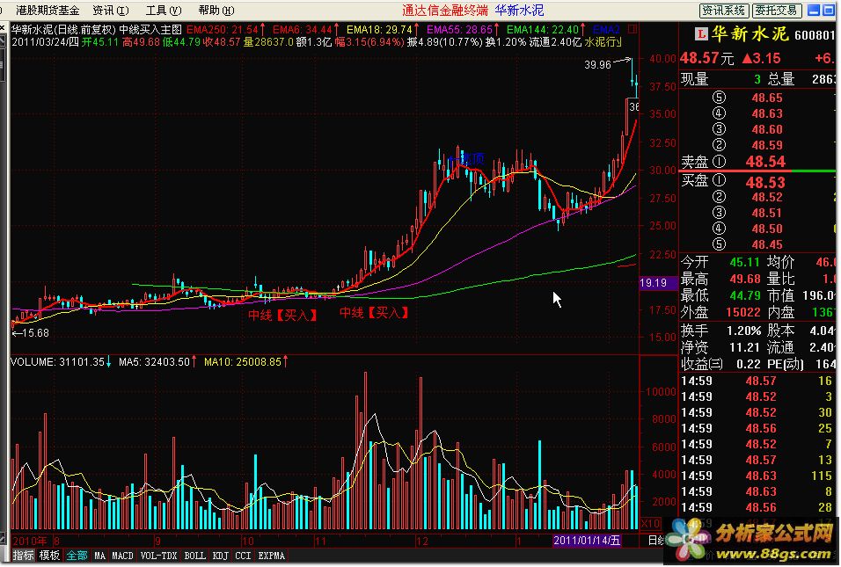The height and width of the screenshot is (567, 841).
Task: Select the BOLL indicator tab
Action: coord(194,556)
